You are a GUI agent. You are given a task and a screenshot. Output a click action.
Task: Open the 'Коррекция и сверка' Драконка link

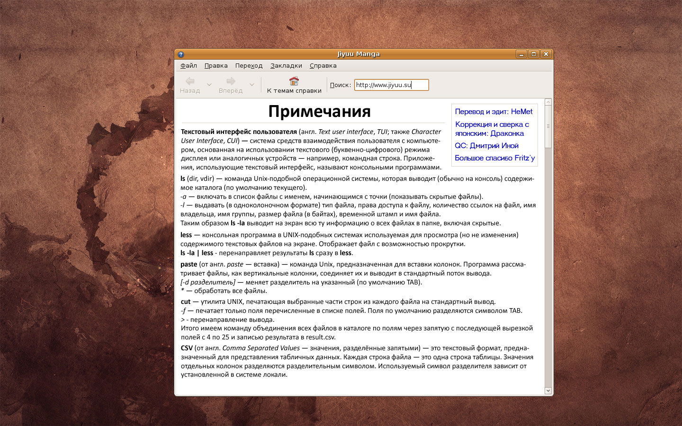point(492,129)
